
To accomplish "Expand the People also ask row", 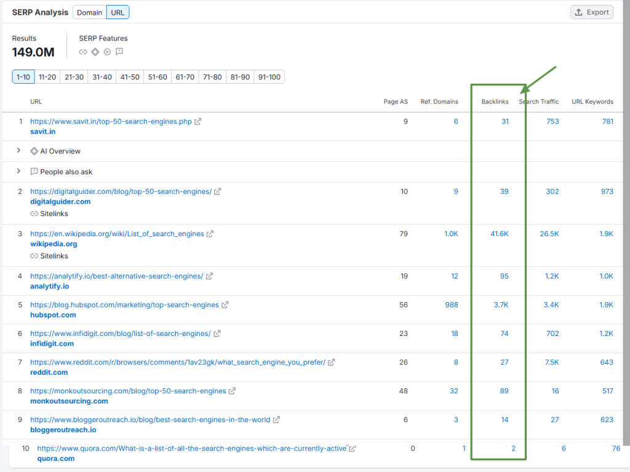I will tap(19, 172).
